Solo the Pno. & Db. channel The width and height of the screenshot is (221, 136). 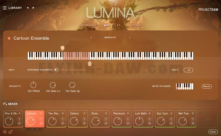pyautogui.click(x=19, y=119)
